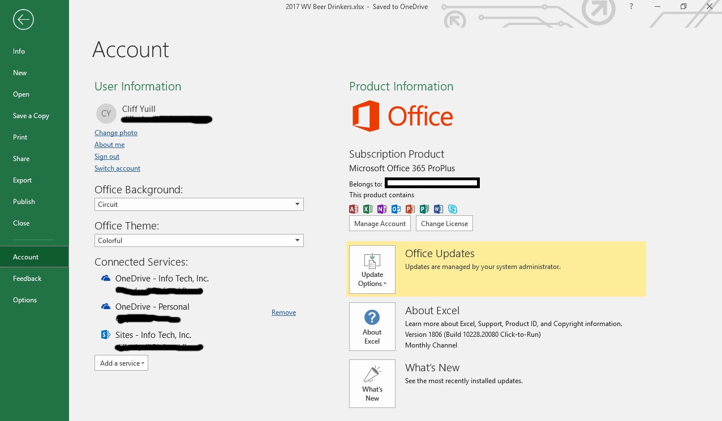Click the cloud icon beside OneDrive - Personal
The height and width of the screenshot is (421, 722).
(105, 306)
